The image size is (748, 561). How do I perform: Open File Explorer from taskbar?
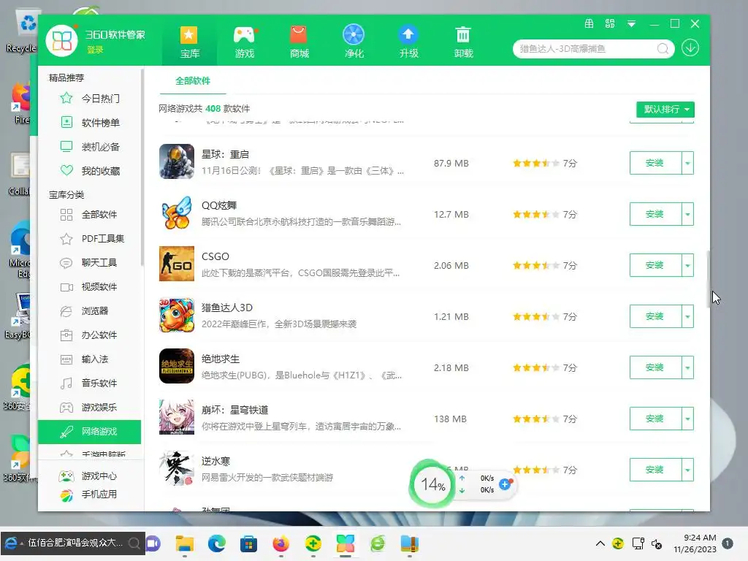(185, 543)
